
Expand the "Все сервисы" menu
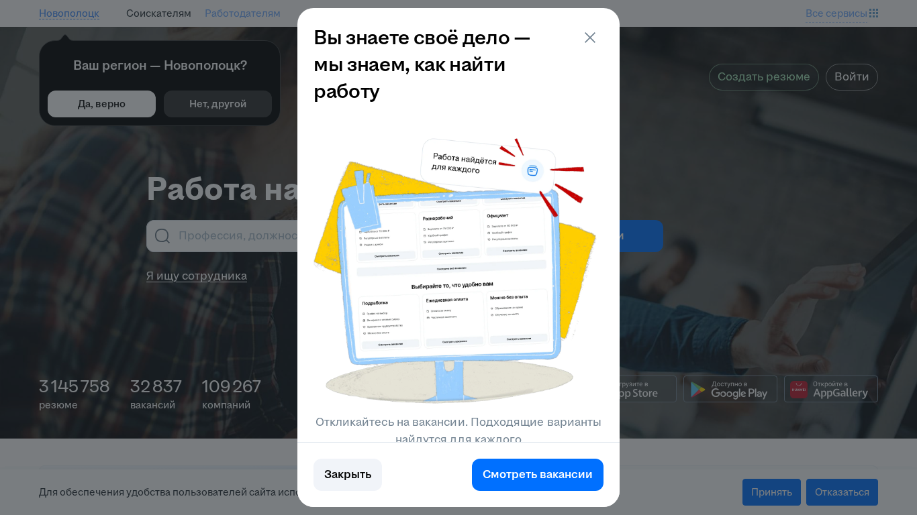click(x=836, y=13)
